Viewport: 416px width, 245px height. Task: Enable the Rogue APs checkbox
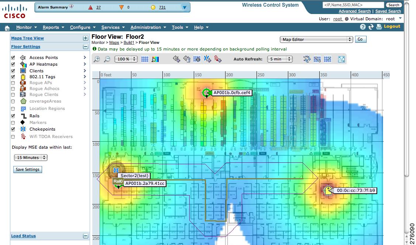[x=13, y=83]
